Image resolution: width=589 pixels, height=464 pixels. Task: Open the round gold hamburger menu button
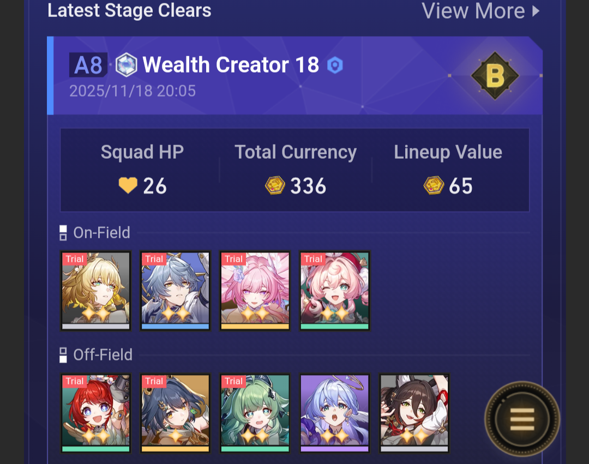[x=522, y=419]
